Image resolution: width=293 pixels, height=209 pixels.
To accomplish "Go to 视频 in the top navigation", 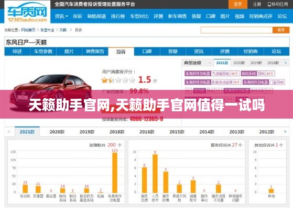I will tap(240, 16).
